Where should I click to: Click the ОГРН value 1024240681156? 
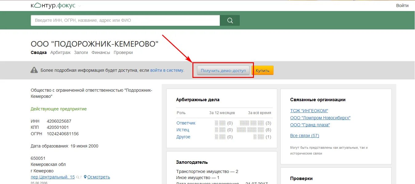[63, 134]
